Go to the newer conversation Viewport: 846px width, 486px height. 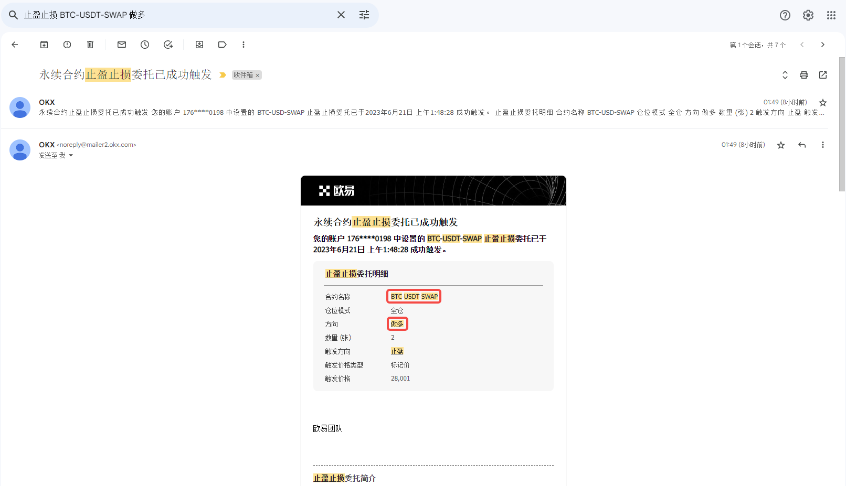pos(802,45)
